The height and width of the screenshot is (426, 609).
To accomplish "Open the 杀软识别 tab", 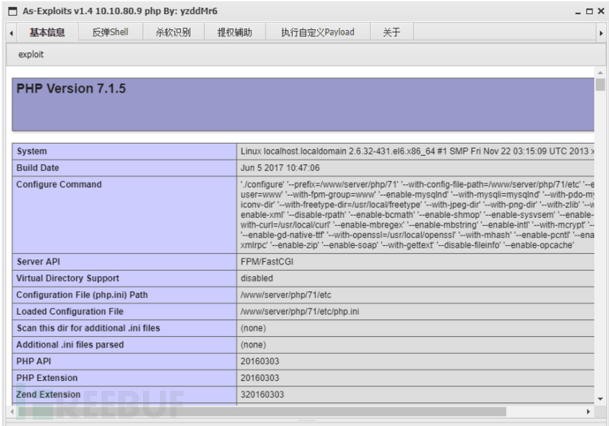I will [x=173, y=33].
